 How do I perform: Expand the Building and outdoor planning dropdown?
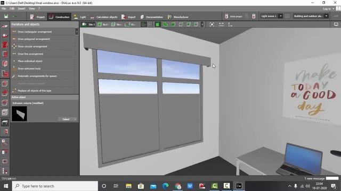326,16
